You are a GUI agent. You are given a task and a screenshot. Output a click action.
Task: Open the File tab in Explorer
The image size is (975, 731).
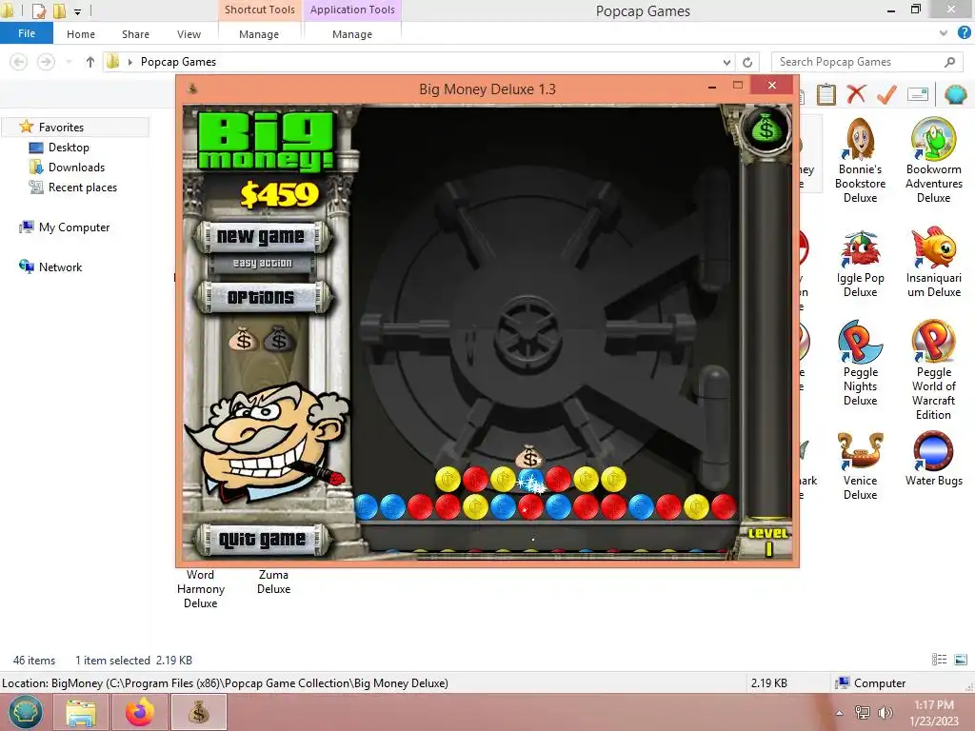pos(27,33)
